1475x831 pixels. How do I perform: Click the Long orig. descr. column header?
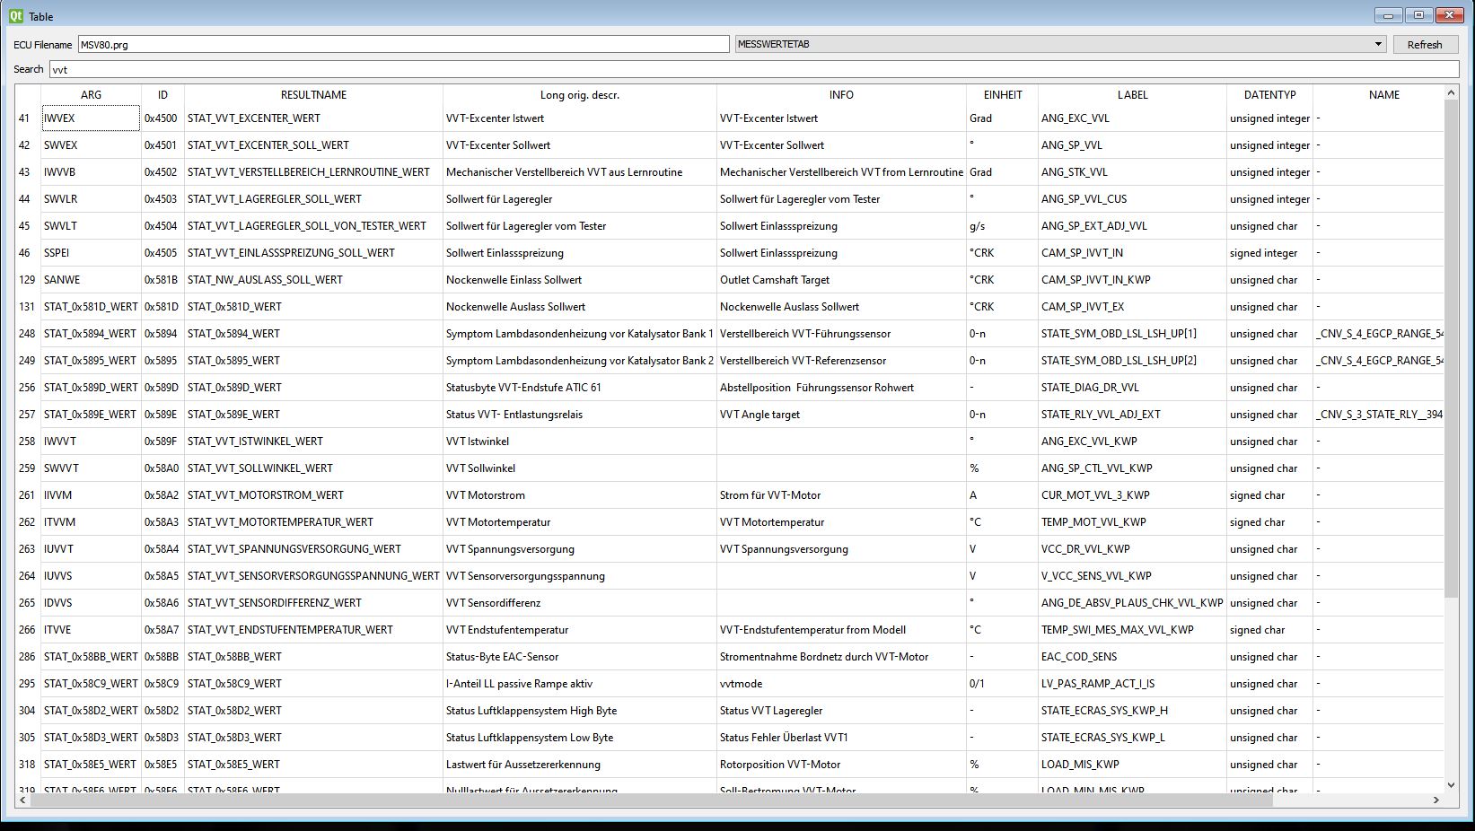point(580,94)
